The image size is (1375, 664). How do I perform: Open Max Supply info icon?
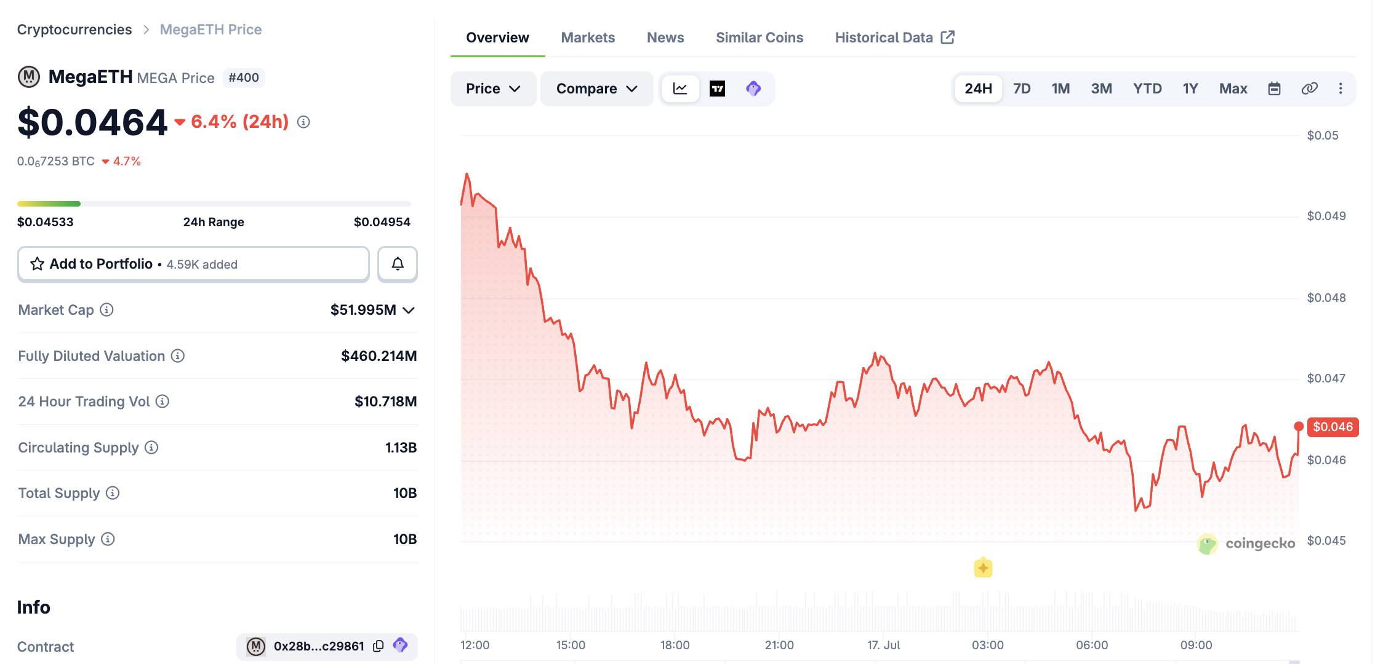point(108,539)
